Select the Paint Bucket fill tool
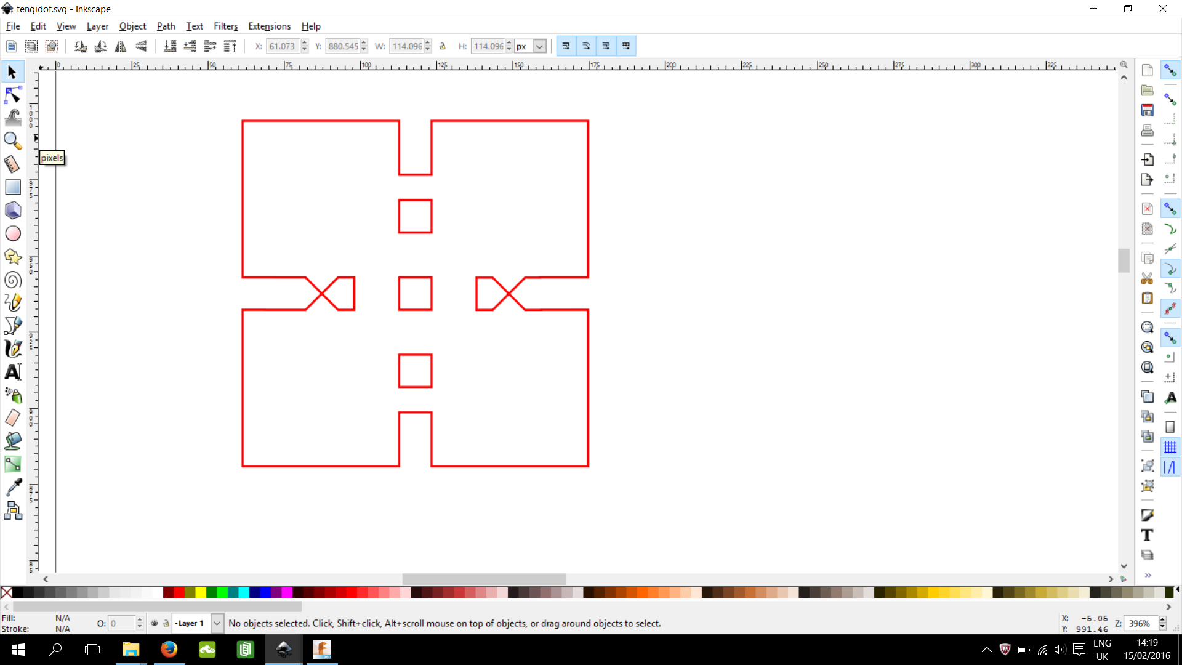Viewport: 1182px width, 665px height. click(x=12, y=441)
